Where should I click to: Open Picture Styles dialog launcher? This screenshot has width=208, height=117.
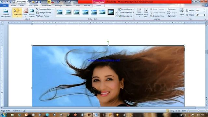[134, 19]
